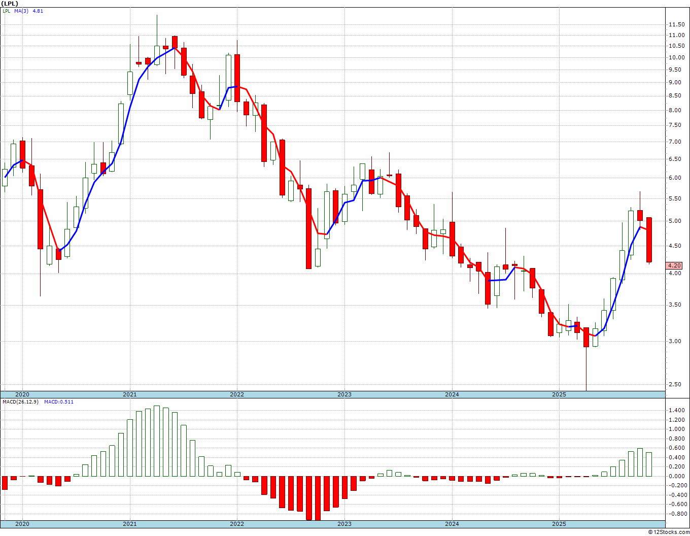Select 2023 on the MACD panel time axis

coord(344,524)
